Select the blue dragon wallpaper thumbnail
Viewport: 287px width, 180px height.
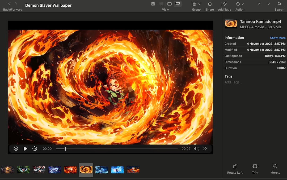click(55, 170)
